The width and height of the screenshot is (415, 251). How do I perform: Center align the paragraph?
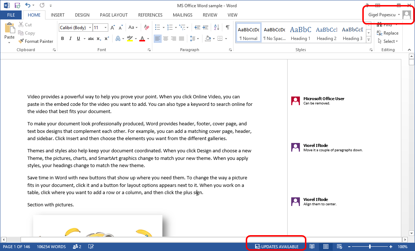(165, 39)
